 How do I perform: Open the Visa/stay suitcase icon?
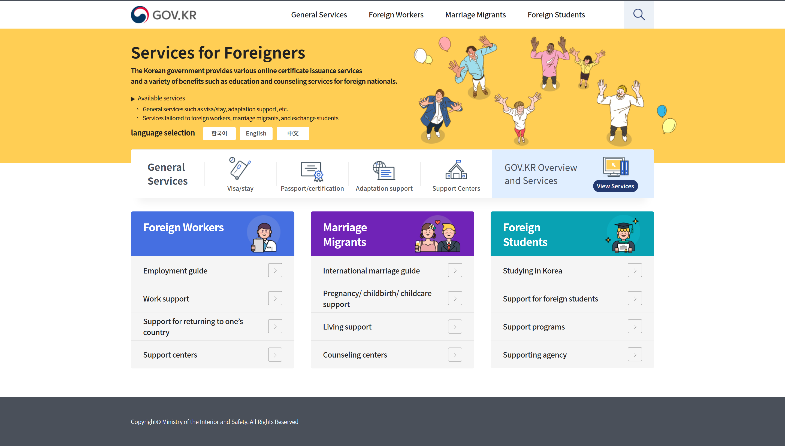[x=240, y=168]
